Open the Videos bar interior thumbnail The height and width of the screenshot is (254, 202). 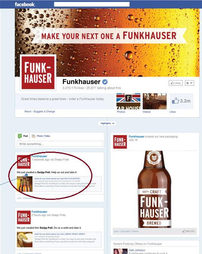pos(155,101)
